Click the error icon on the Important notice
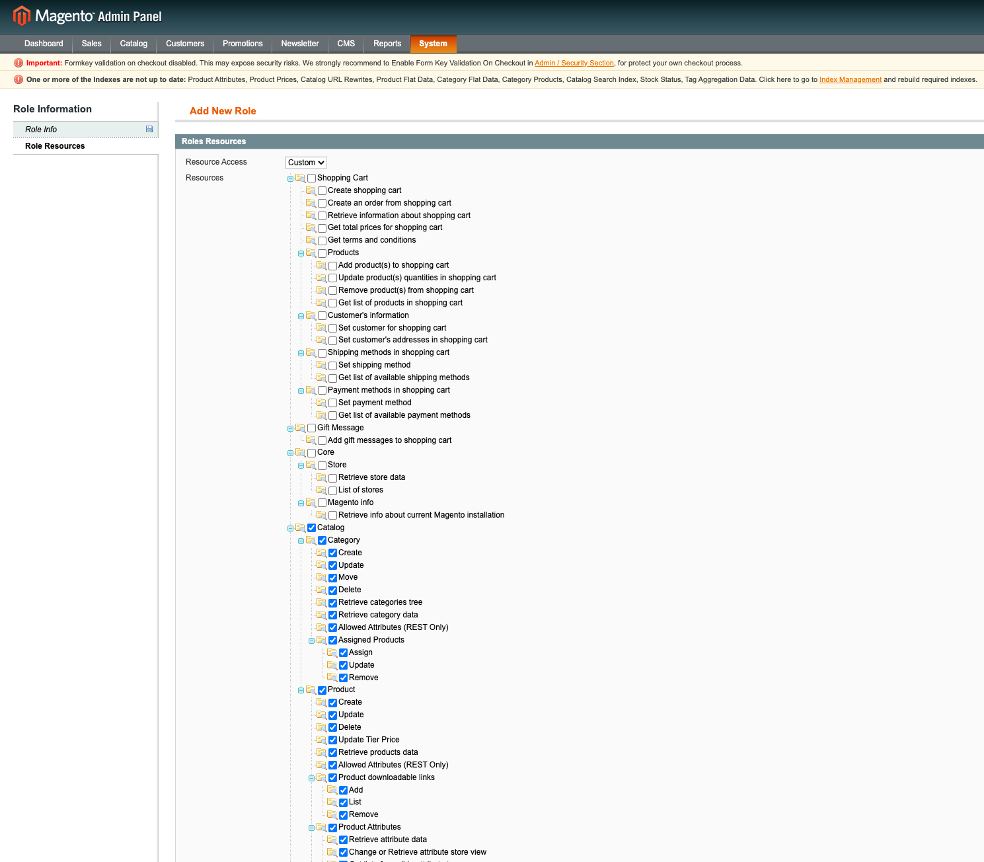The width and height of the screenshot is (984, 862). pyautogui.click(x=19, y=63)
